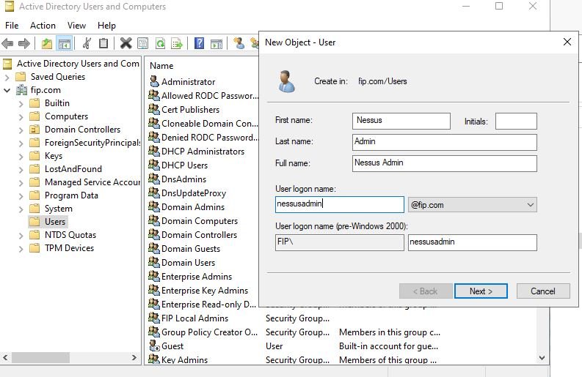Select Domain Users in the list
The height and width of the screenshot is (377, 582).
pos(188,263)
